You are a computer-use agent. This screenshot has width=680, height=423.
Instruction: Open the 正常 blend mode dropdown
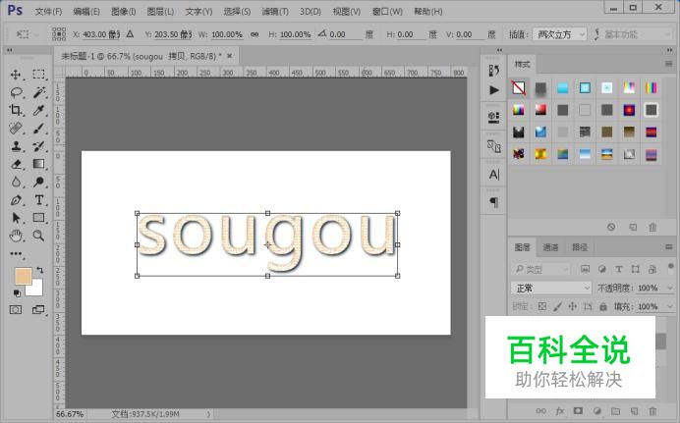tap(551, 288)
